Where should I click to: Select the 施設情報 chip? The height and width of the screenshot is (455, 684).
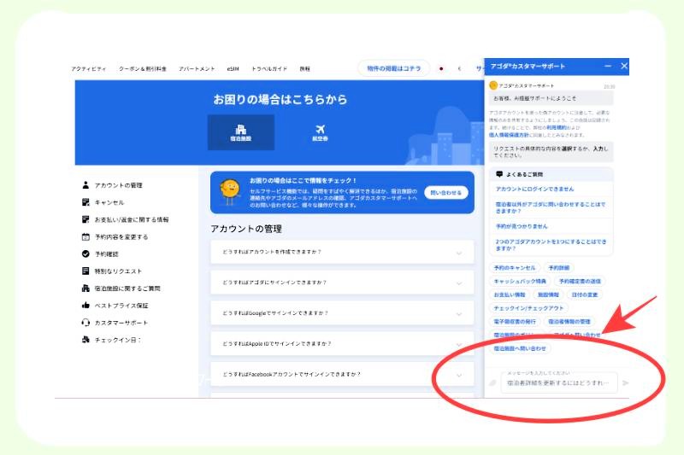548,295
